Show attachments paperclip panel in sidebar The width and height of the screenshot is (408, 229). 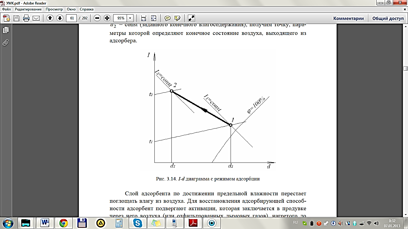6,43
